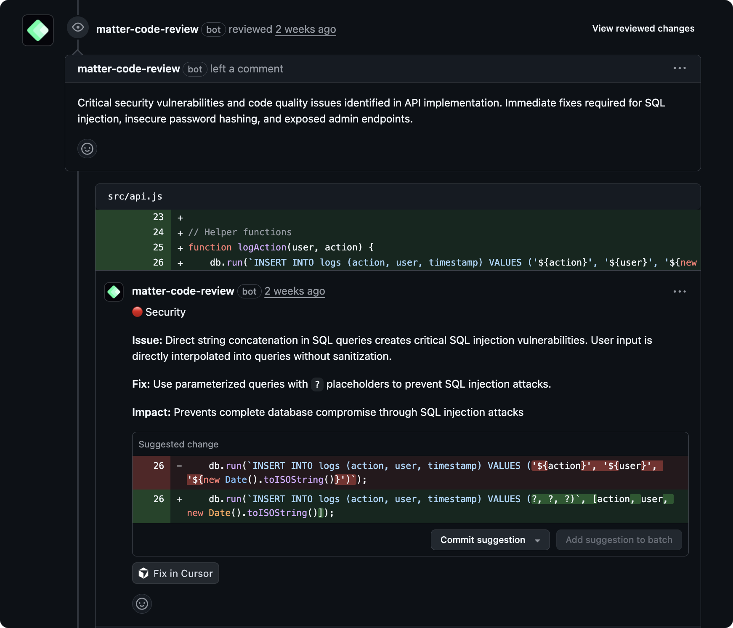Expand options on the top comment ellipsis
The height and width of the screenshot is (628, 733).
tap(680, 68)
